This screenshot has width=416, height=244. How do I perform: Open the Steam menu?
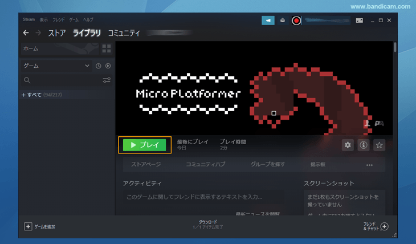(x=28, y=19)
